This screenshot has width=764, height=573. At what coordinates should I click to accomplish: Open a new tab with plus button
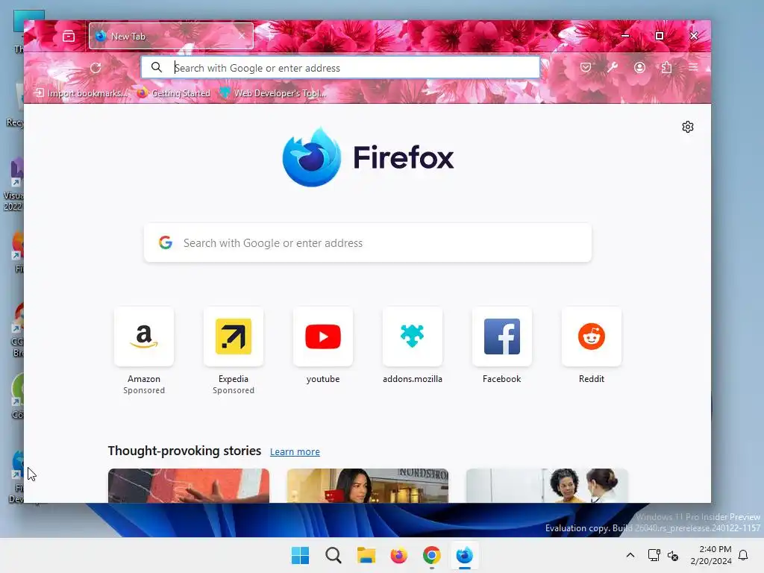[269, 36]
